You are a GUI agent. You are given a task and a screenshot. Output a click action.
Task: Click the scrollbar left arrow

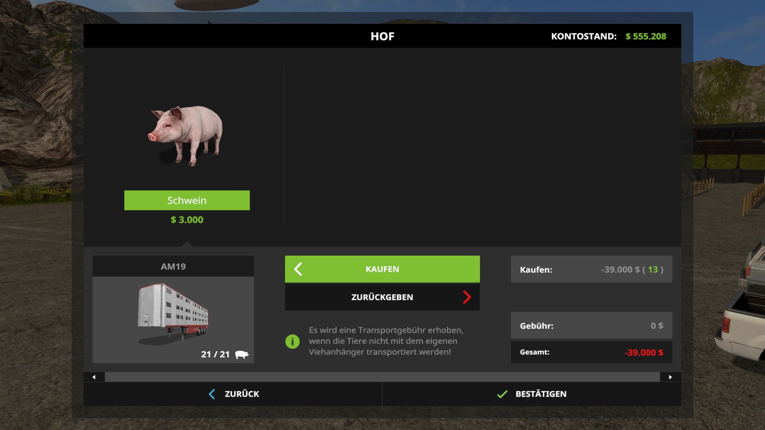tap(94, 377)
